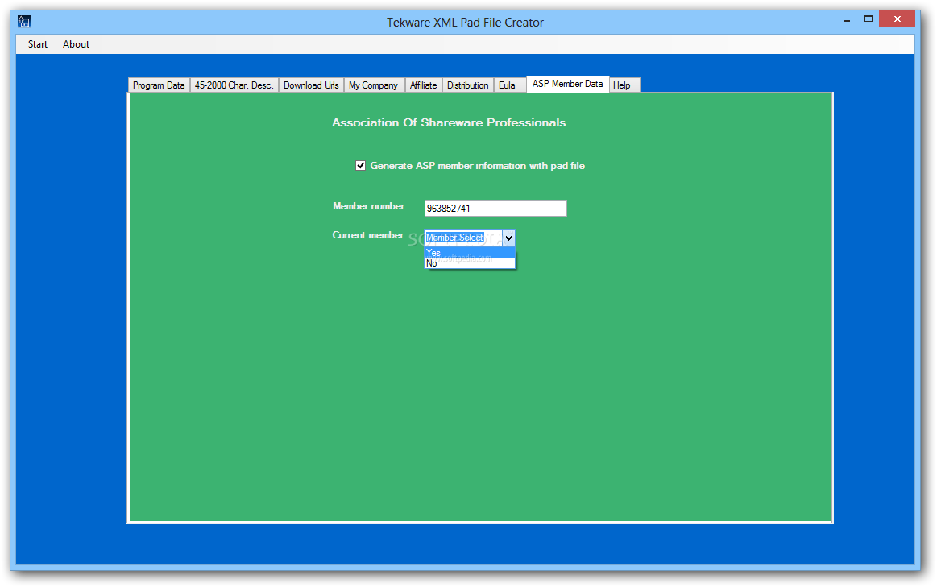Click the Member Select combo box text
The height and width of the screenshot is (587, 937).
tap(454, 238)
